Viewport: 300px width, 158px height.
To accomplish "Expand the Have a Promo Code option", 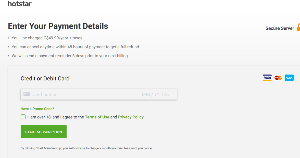I will pos(37,109).
